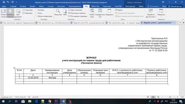This screenshot has height=104, width=185.
Task: Open the Foxit PDF tab
Action: [x=118, y=6]
